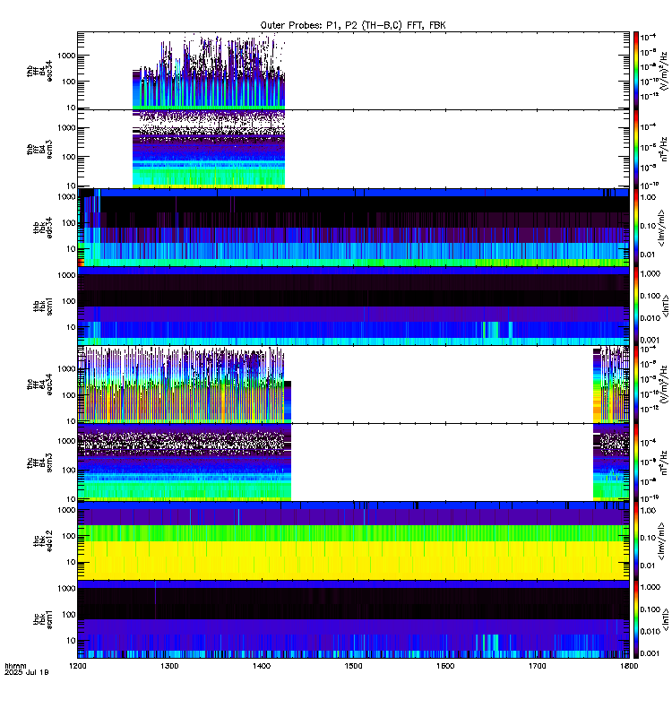Viewport: 672px width, 717px height.
Task: Click the nT²/Hz unit label of thb scm3
Action: [x=664, y=149]
